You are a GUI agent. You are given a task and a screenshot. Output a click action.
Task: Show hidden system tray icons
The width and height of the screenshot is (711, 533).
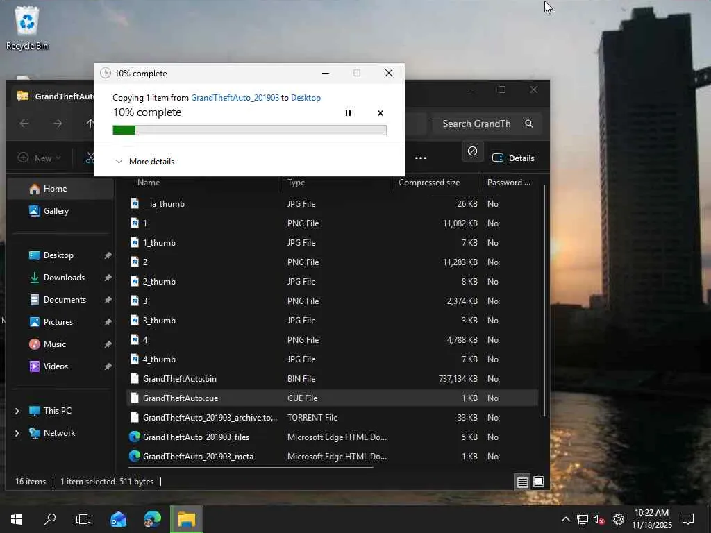565,519
